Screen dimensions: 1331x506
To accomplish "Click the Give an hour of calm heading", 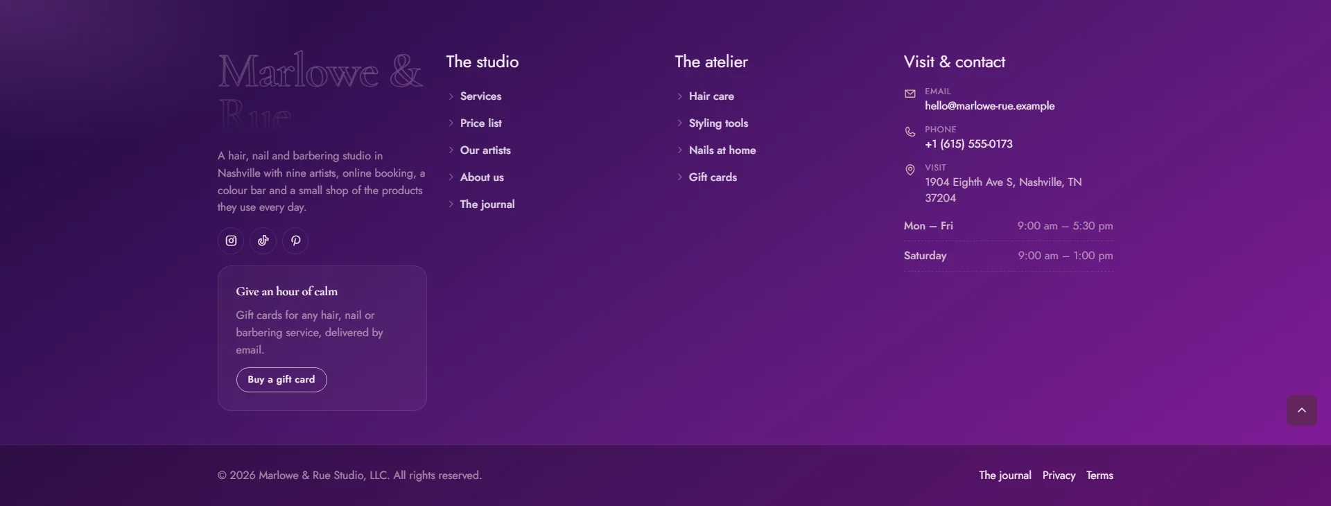I will point(287,292).
